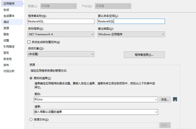
Task: Expand the 目标框架 .NET Framework 4 dropdown
Action: click(61, 34)
